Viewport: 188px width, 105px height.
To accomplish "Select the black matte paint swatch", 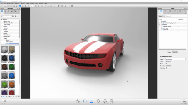I will click(x=4, y=58).
